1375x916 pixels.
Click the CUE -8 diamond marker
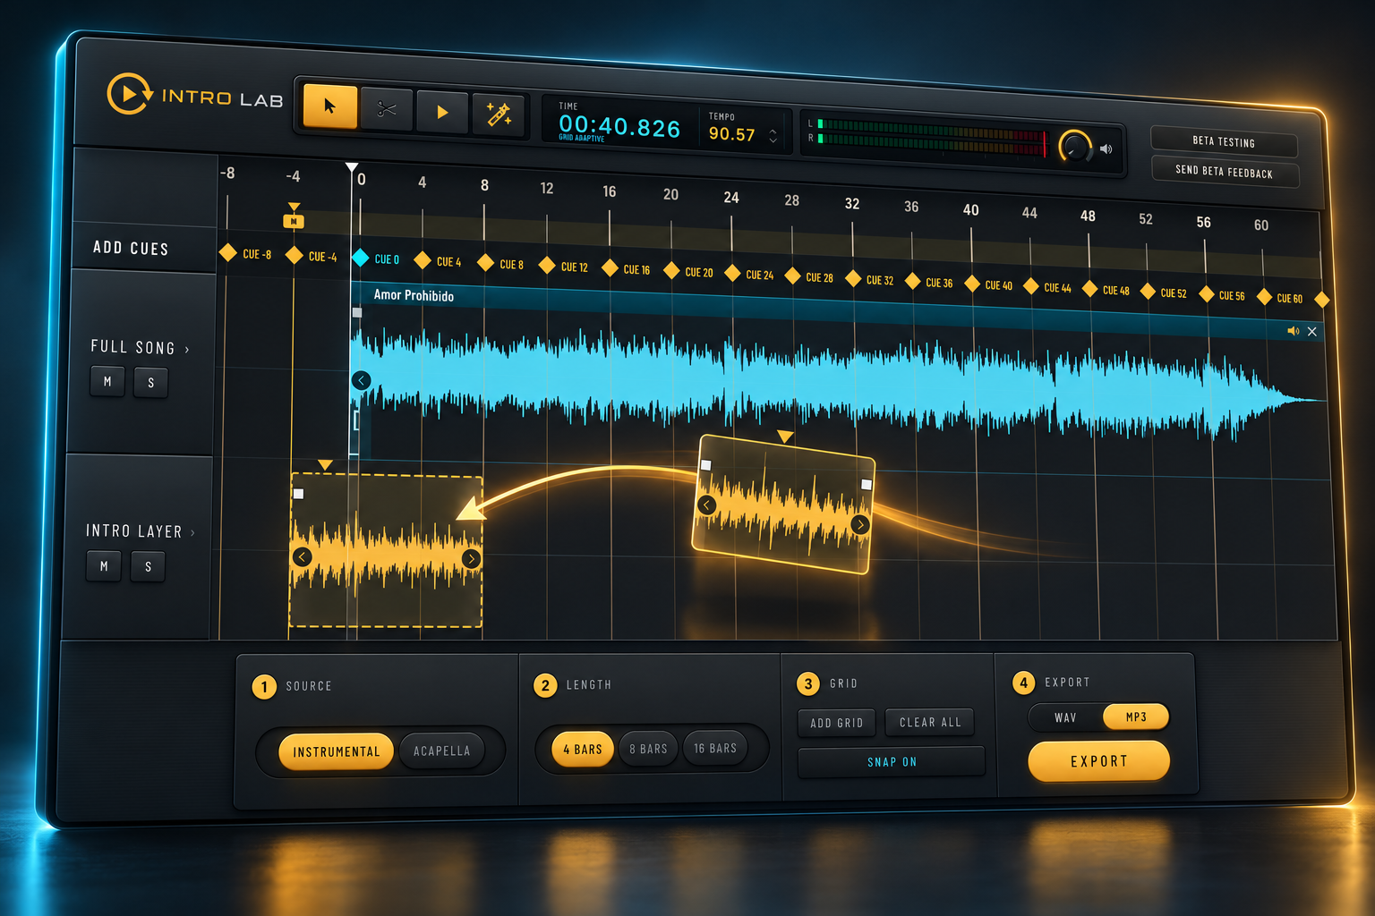coord(228,253)
